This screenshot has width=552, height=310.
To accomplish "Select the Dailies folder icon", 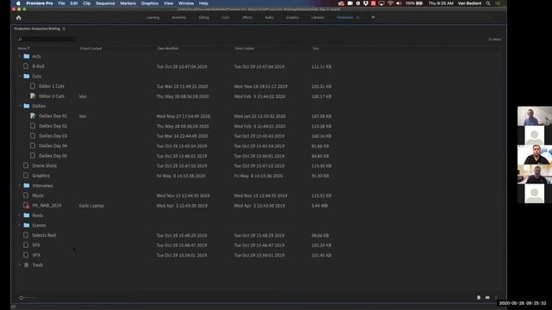I will click(27, 106).
